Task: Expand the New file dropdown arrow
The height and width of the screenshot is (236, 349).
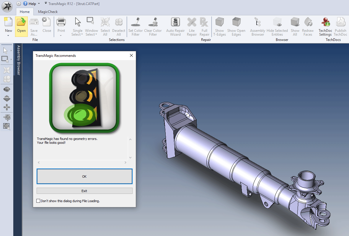Action: [8, 36]
